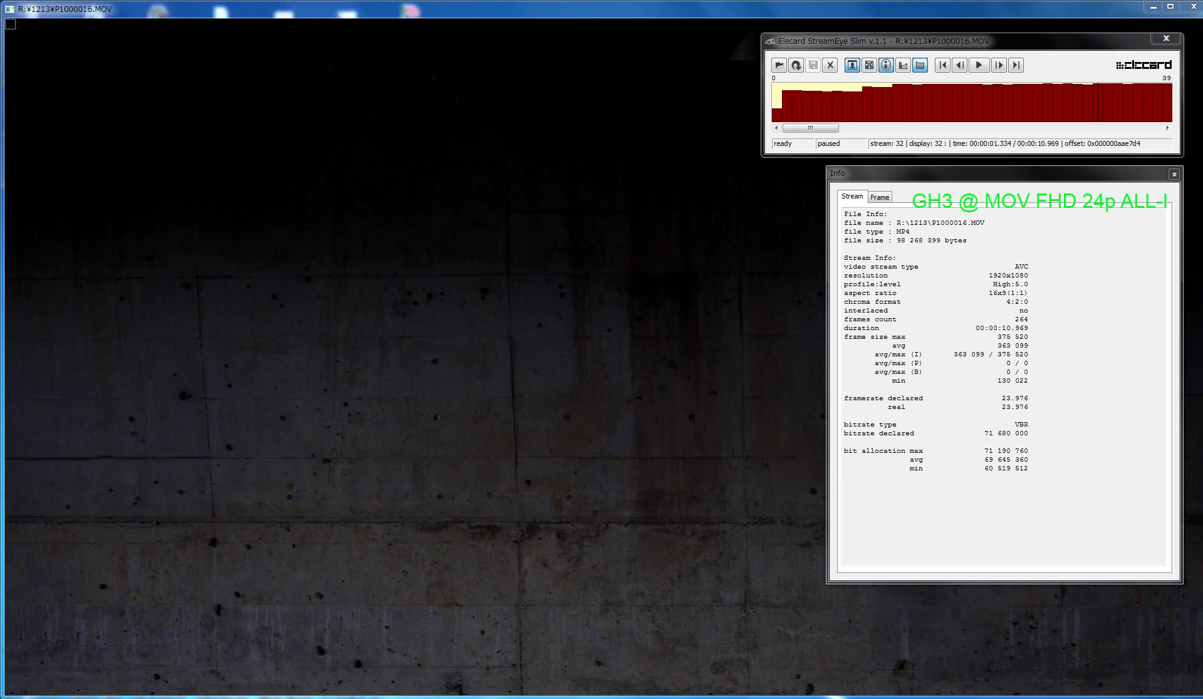Toggle the macroblock overlay view icon
The width and height of the screenshot is (1203, 699).
pyautogui.click(x=869, y=65)
